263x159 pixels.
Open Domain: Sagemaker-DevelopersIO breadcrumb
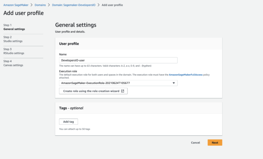74,5
